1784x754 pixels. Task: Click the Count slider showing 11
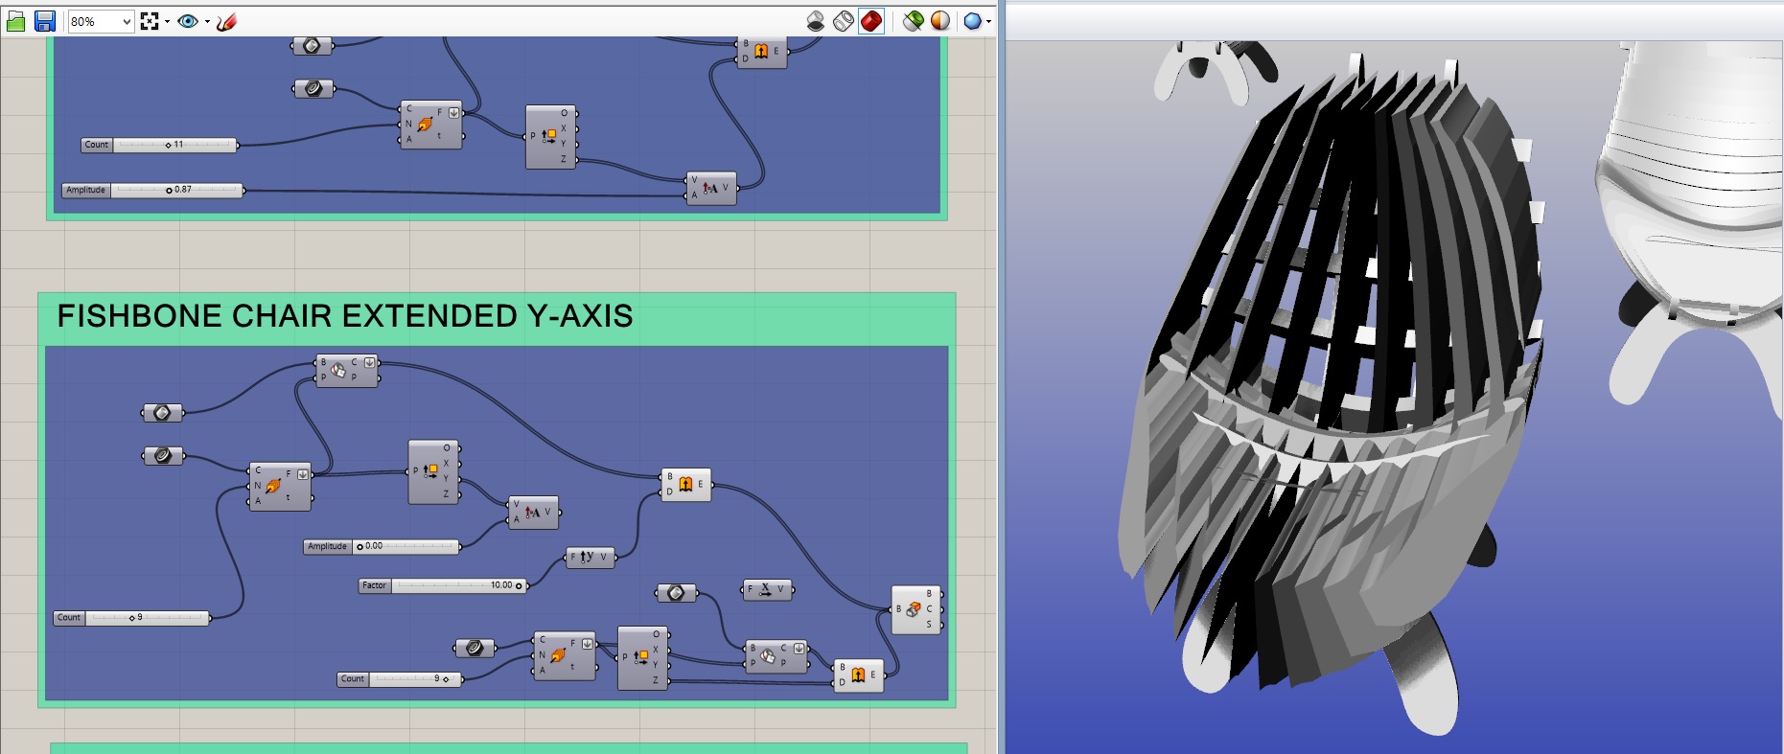173,146
